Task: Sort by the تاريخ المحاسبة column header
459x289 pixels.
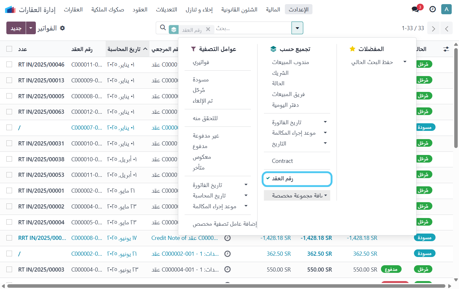Action: click(x=127, y=49)
